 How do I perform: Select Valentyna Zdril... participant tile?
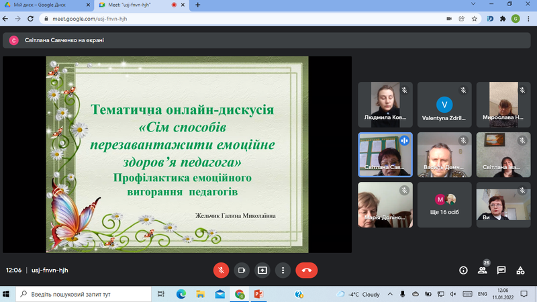[x=444, y=105]
